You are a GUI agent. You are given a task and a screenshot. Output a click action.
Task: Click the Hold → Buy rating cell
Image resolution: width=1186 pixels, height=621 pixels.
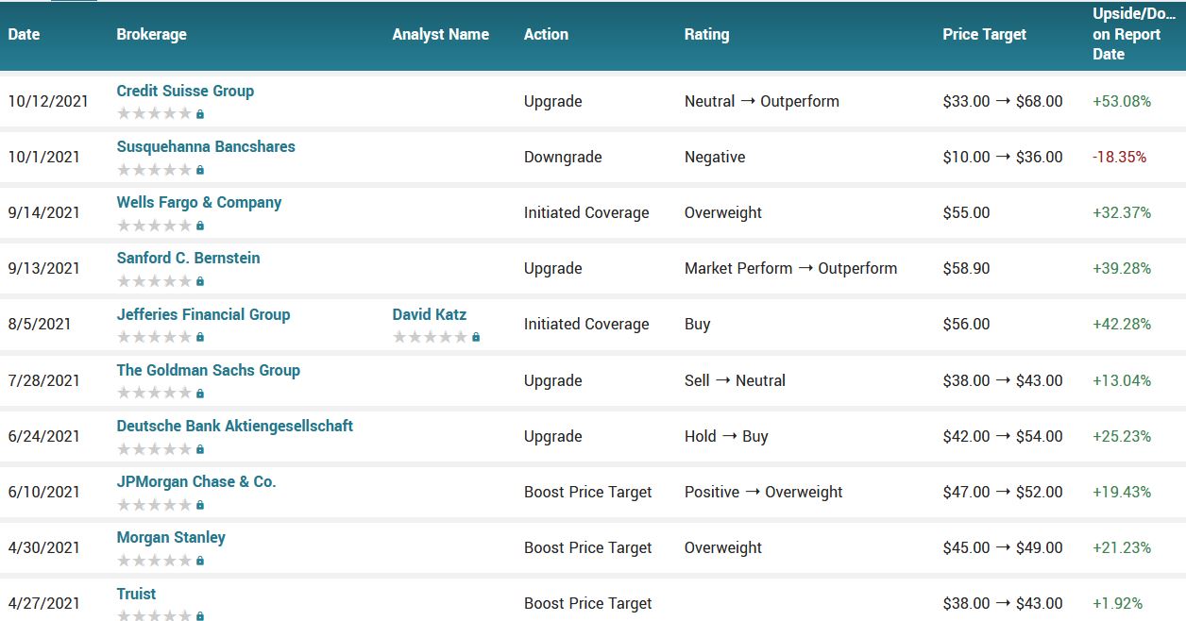pyautogui.click(x=727, y=436)
